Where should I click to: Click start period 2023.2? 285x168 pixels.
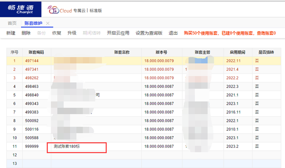[x=232, y=146]
